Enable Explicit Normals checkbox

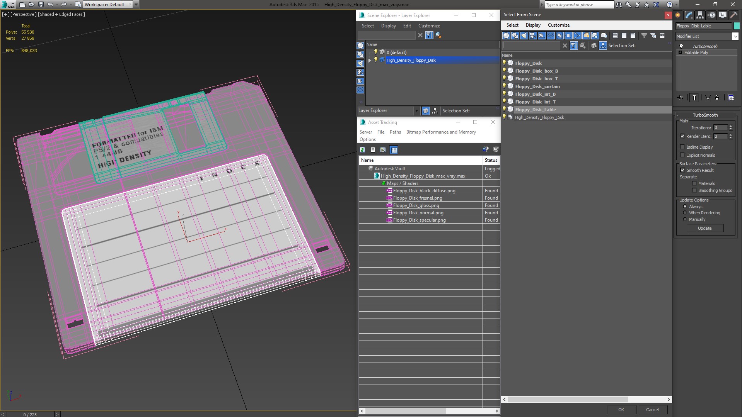(x=682, y=155)
